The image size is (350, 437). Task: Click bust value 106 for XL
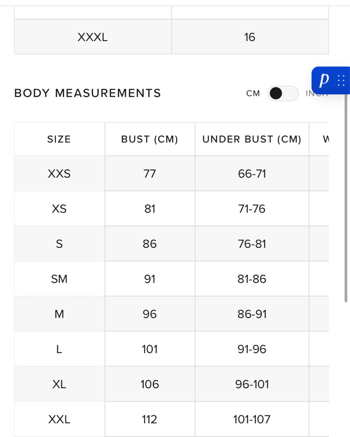pyautogui.click(x=149, y=384)
